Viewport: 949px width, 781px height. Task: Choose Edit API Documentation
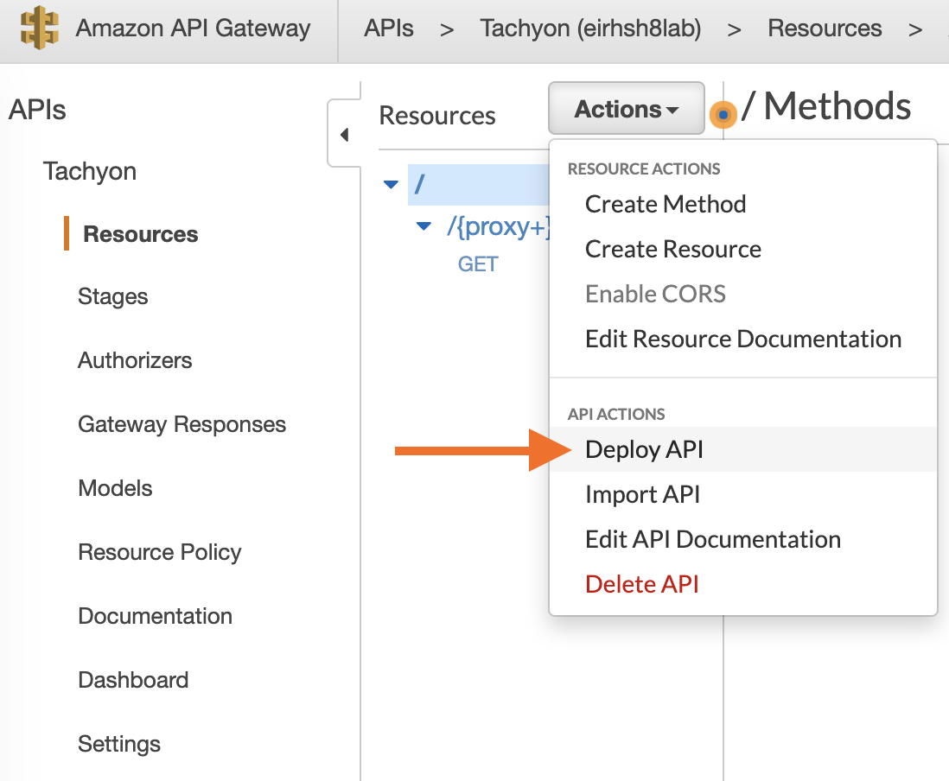(713, 539)
